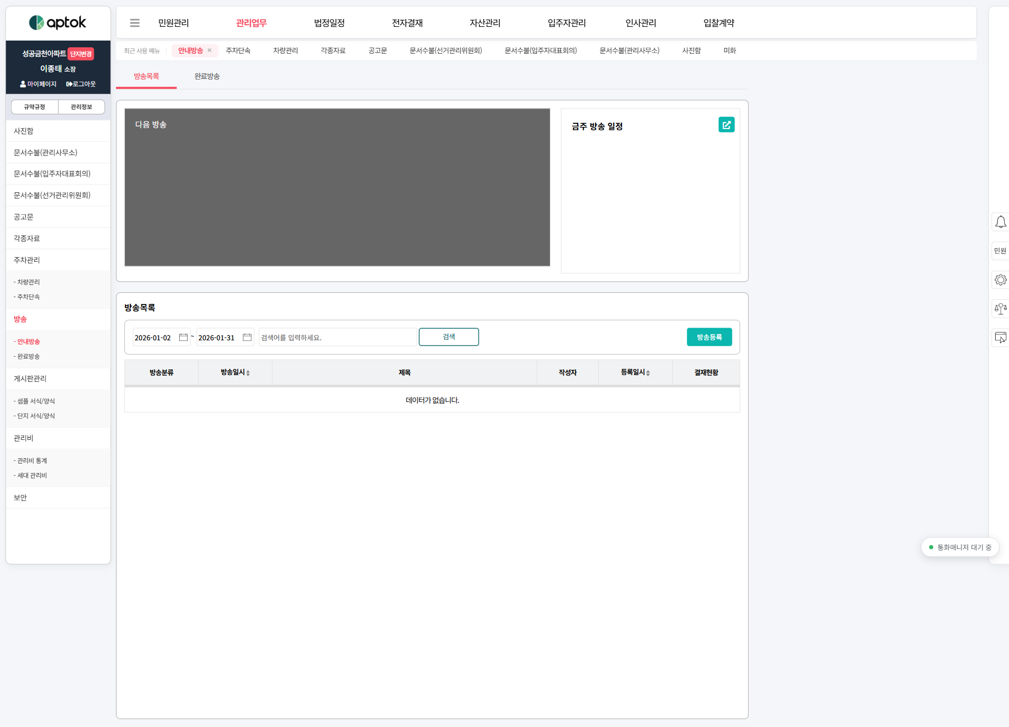Open 문서수불(관리사무소) from recent menu bar

point(629,51)
